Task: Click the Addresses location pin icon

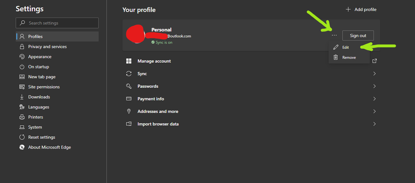Action: click(129, 111)
